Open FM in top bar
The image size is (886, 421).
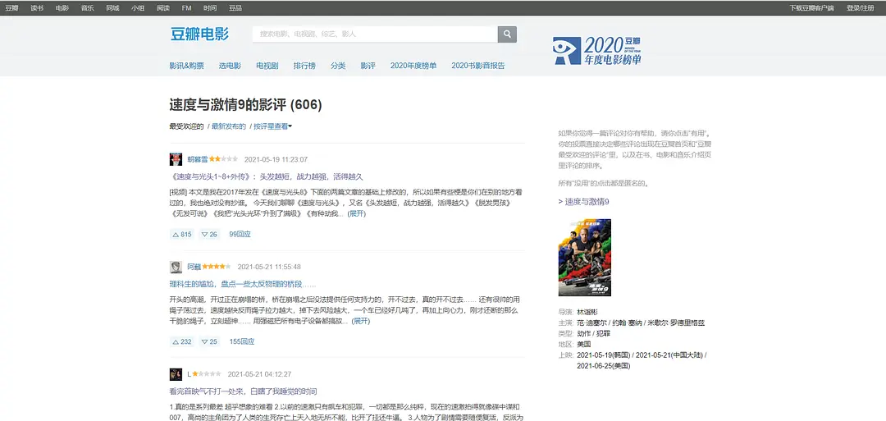pyautogui.click(x=186, y=8)
